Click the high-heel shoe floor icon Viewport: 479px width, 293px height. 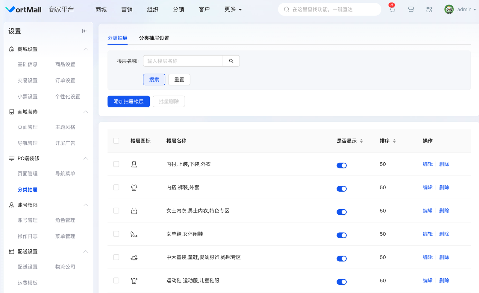coord(134,234)
